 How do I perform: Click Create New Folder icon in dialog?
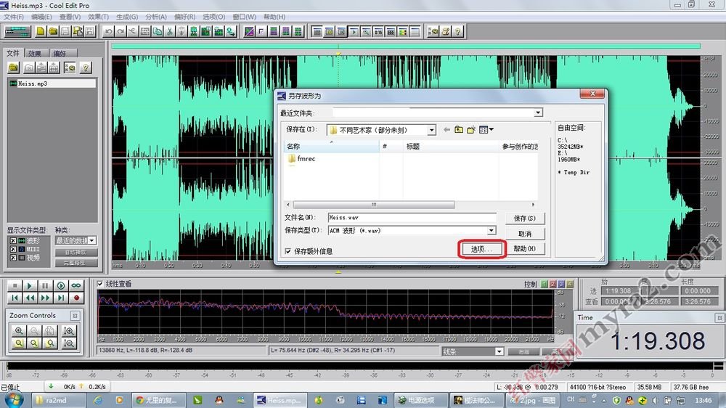(x=471, y=130)
